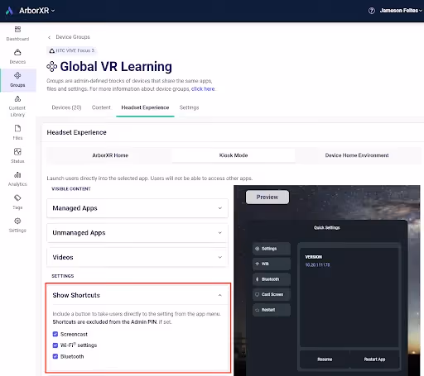Open the ArborXR organization dropdown
This screenshot has height=376, width=424.
[36, 11]
